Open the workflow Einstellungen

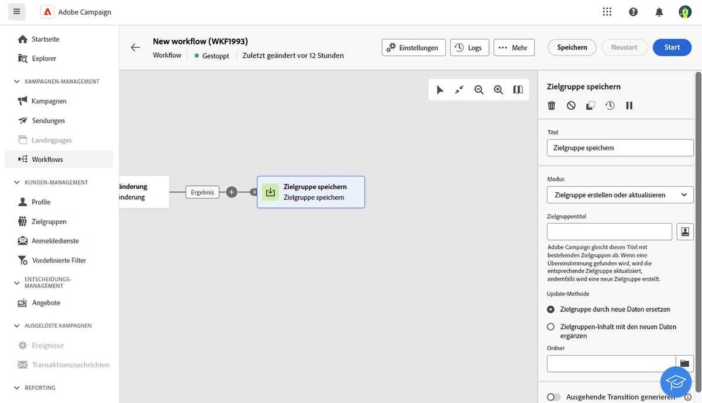point(414,47)
